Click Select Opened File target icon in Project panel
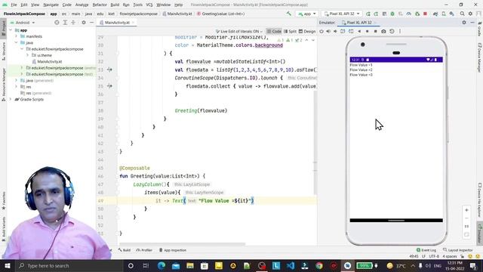Screen dimensions: 483x272 (57, 23)
